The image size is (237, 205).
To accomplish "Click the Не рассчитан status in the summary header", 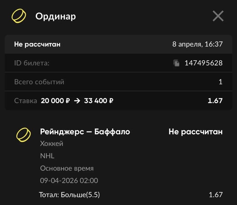I will tap(37, 44).
